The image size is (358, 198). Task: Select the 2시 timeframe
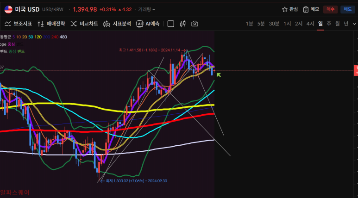click(299, 24)
